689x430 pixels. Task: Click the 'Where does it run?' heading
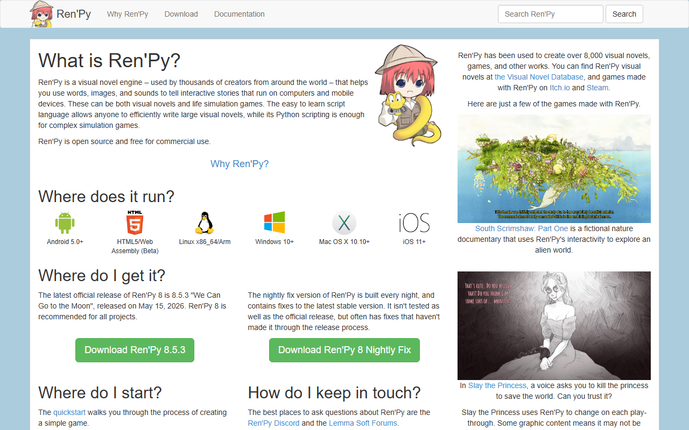pos(107,197)
